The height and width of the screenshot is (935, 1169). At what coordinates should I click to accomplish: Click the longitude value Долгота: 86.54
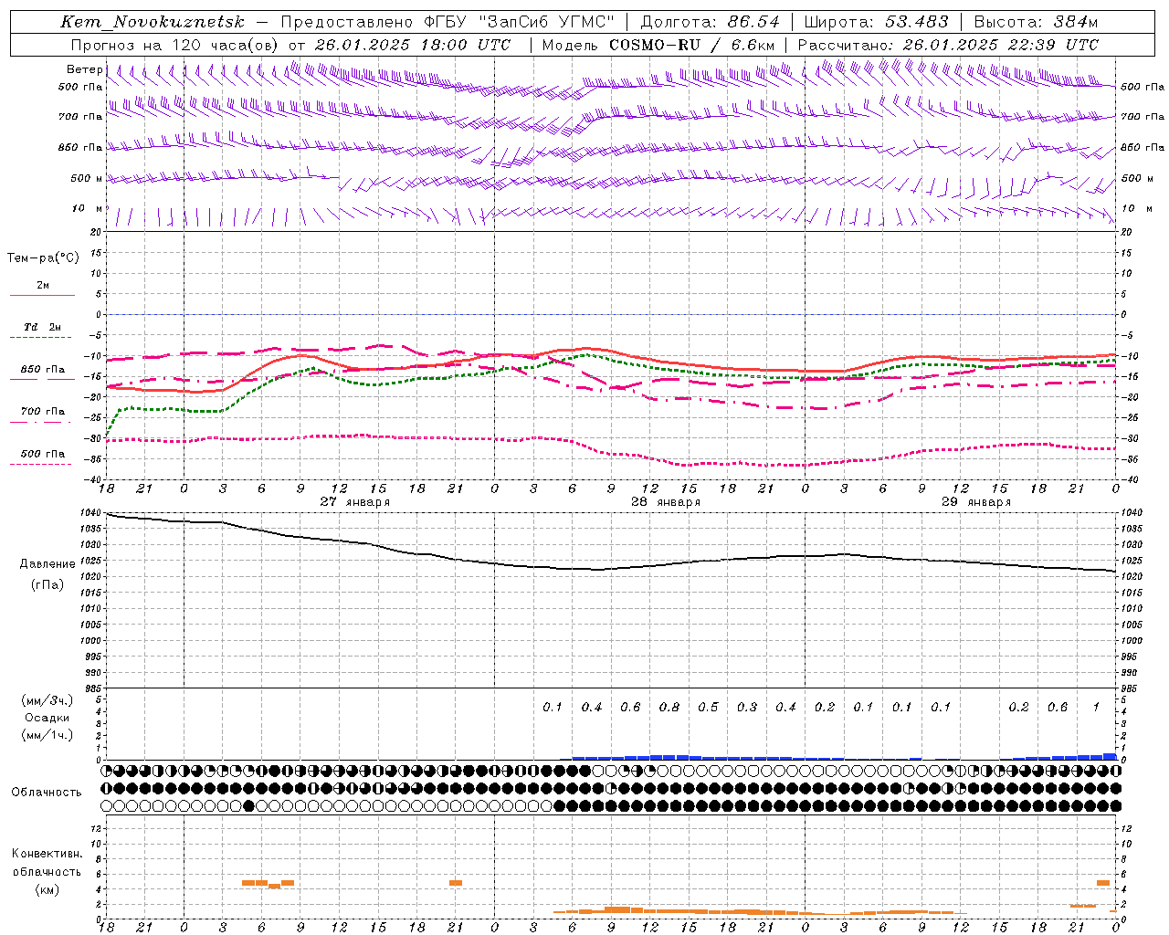click(711, 22)
